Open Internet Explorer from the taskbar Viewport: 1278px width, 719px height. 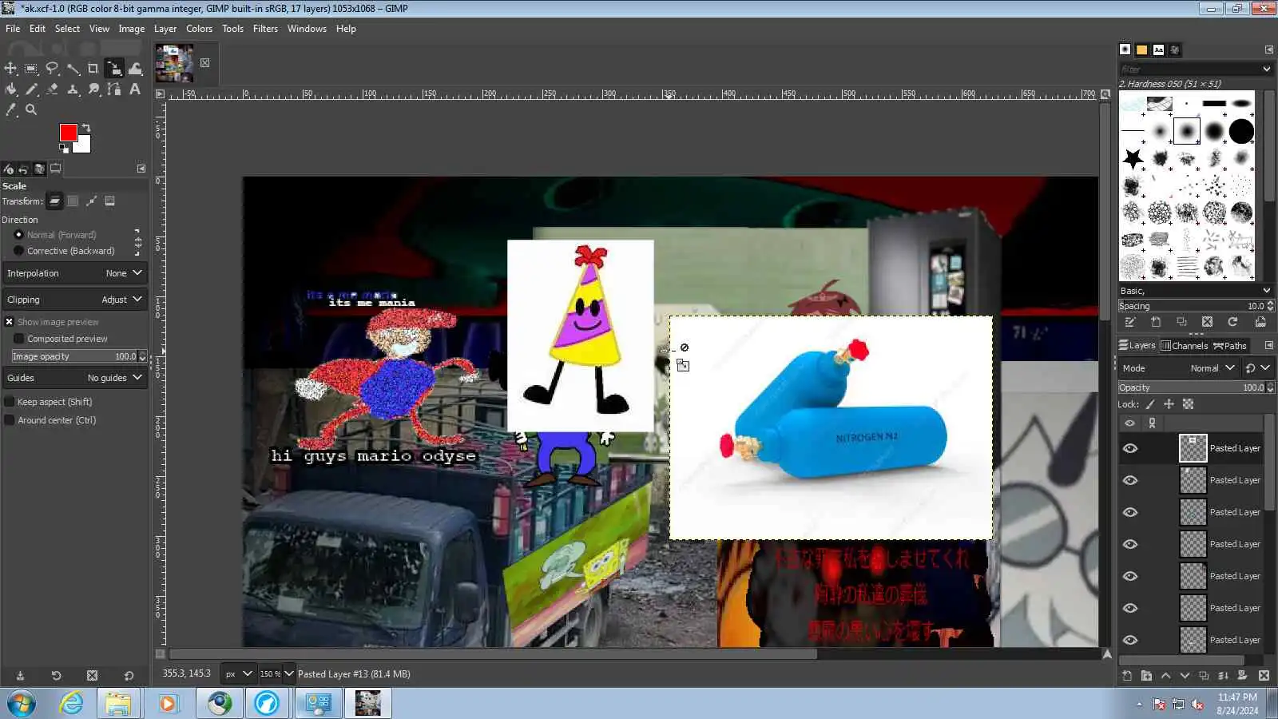pyautogui.click(x=71, y=703)
